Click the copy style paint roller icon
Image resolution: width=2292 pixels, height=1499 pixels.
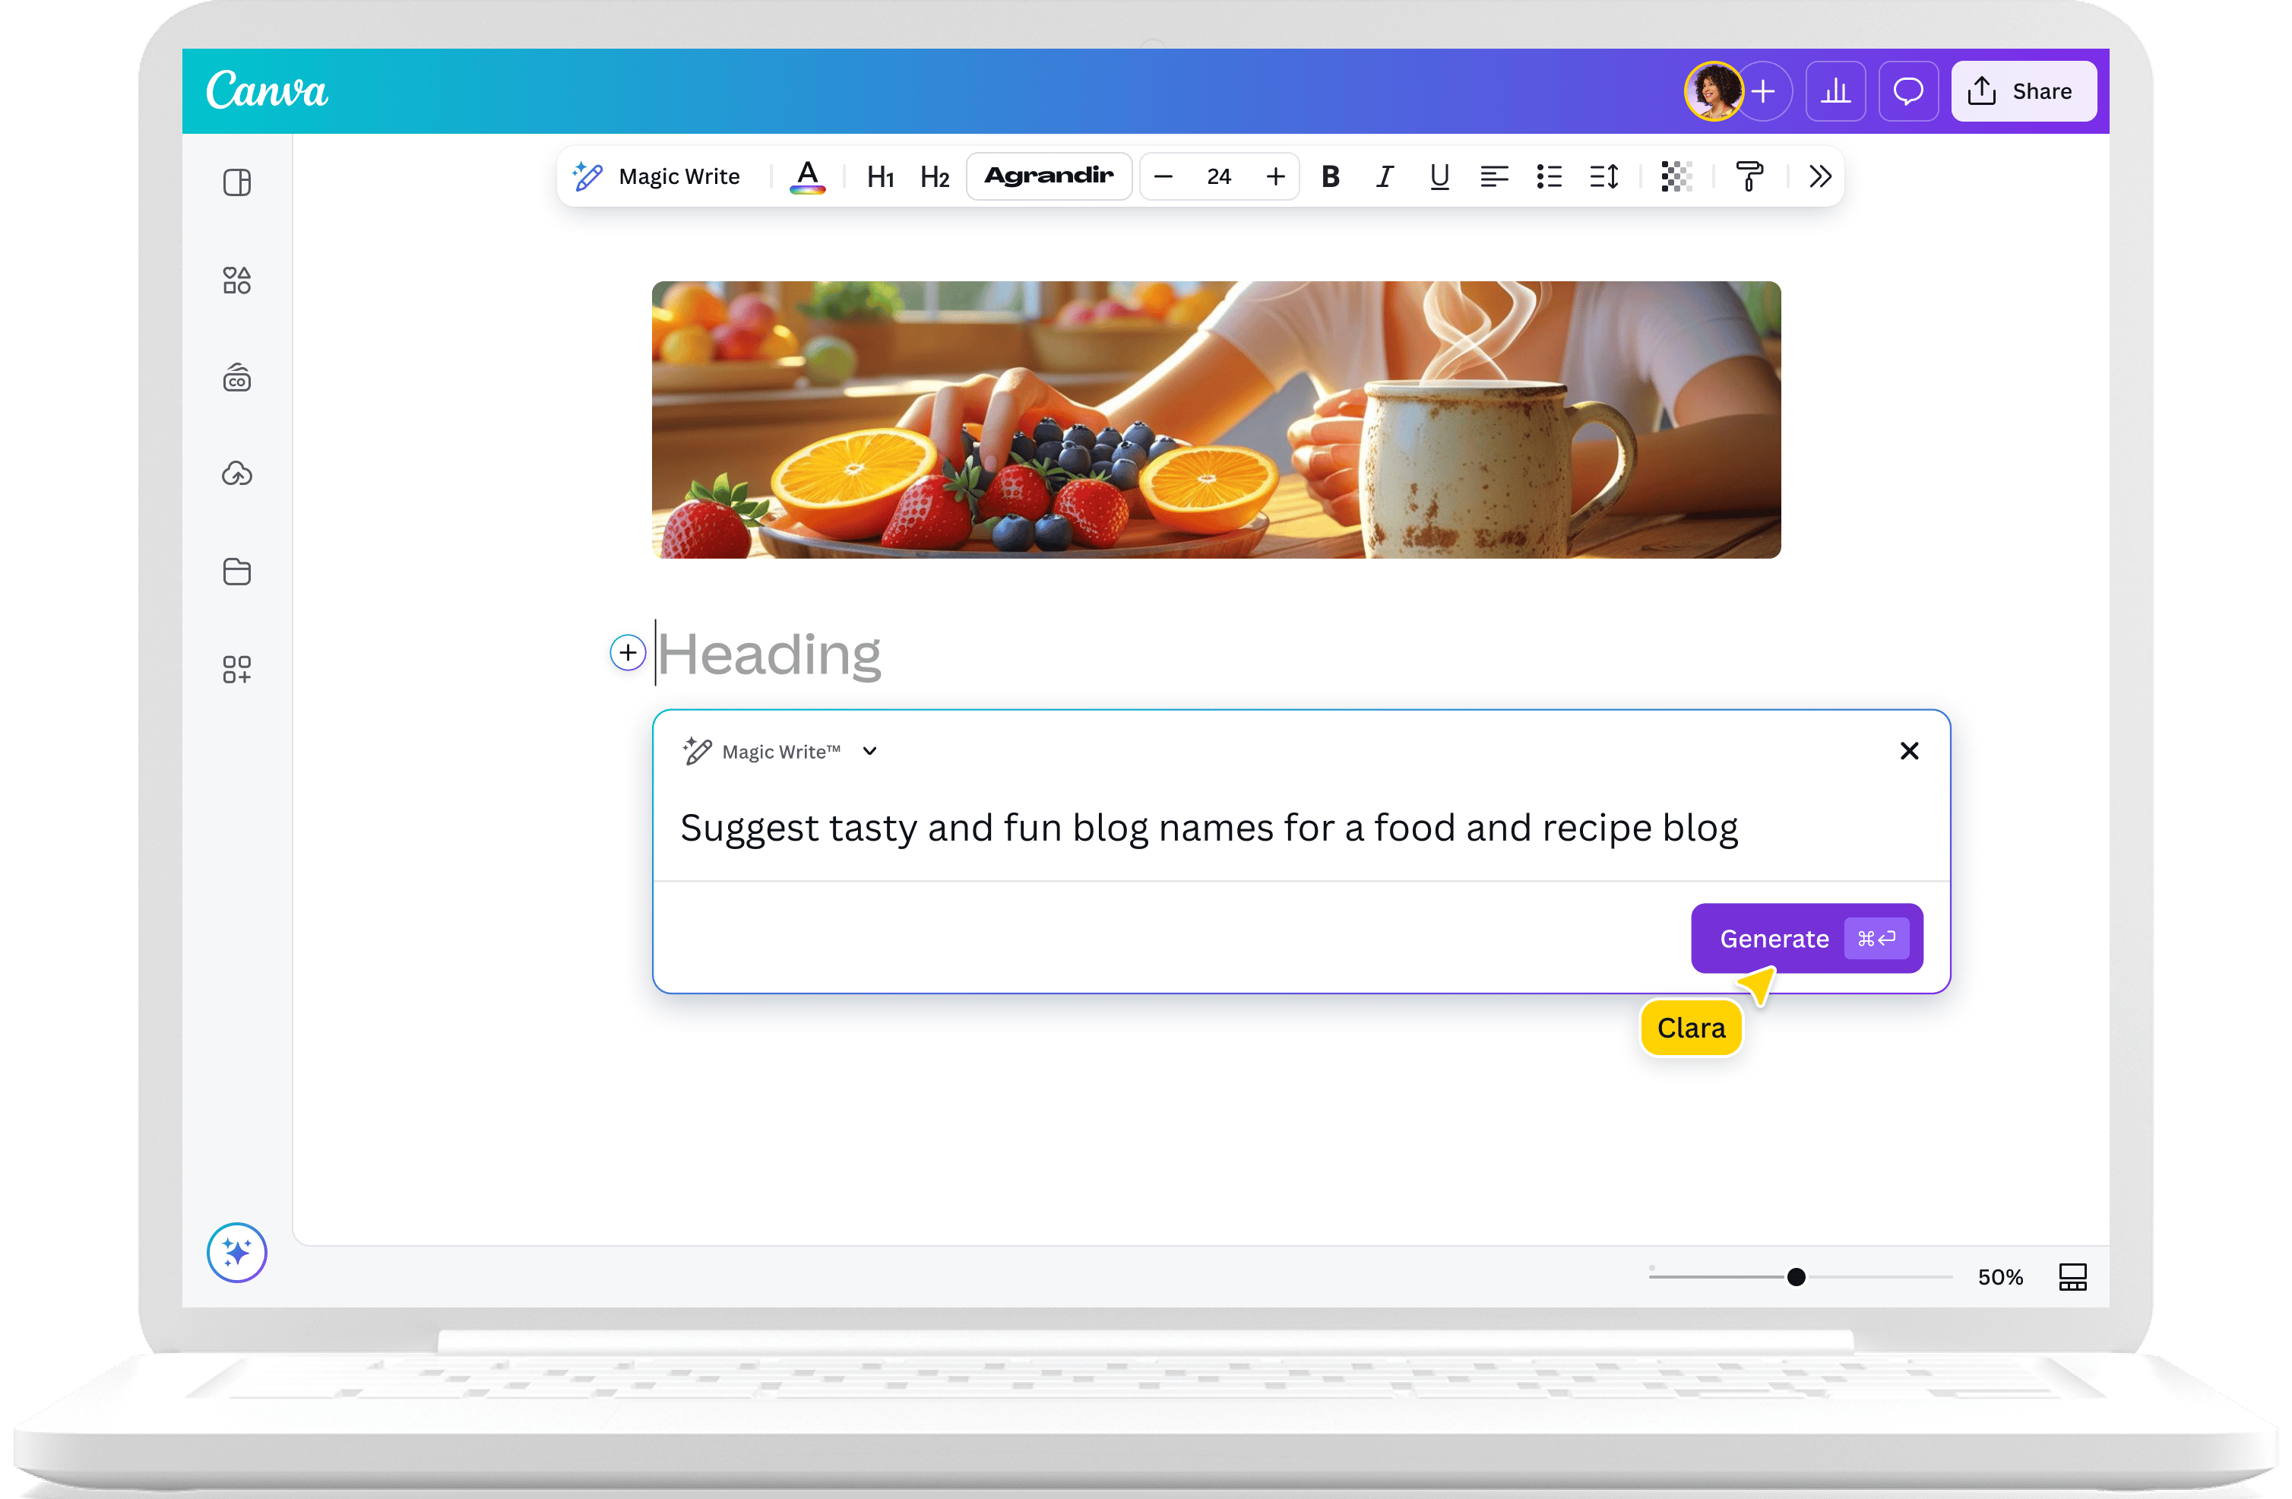1749,176
